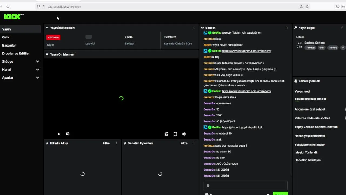Open the Denetim Eylemleri three-dot menu
Image resolution: width=346 pixels, height=195 pixels.
point(194,143)
